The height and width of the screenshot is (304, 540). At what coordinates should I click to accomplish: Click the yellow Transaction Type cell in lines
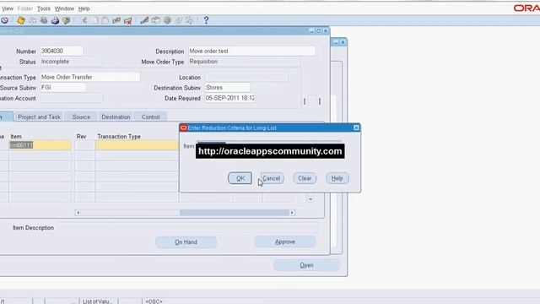(137, 145)
